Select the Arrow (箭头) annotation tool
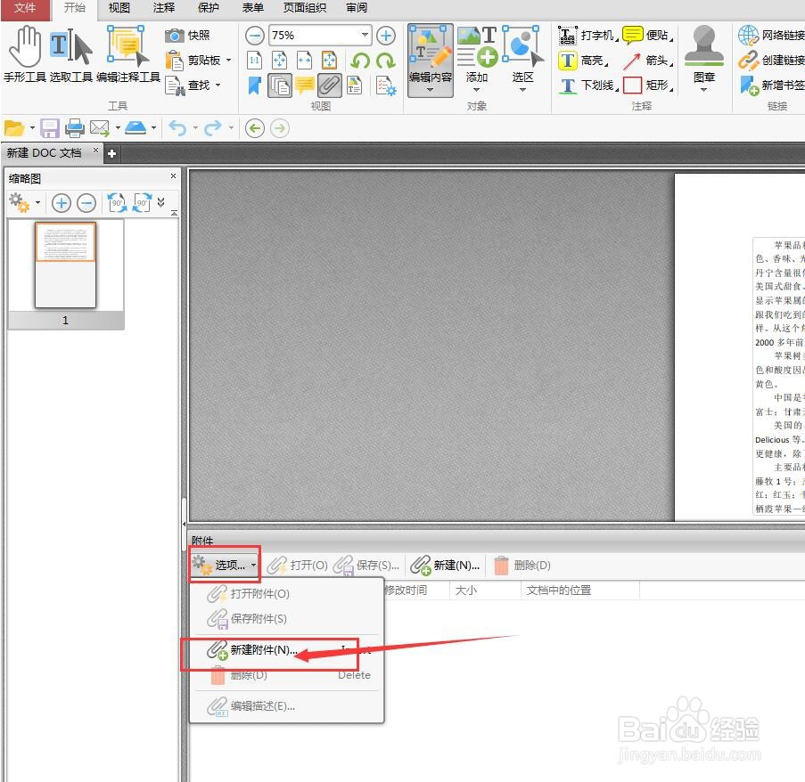The image size is (805, 782). 648,61
